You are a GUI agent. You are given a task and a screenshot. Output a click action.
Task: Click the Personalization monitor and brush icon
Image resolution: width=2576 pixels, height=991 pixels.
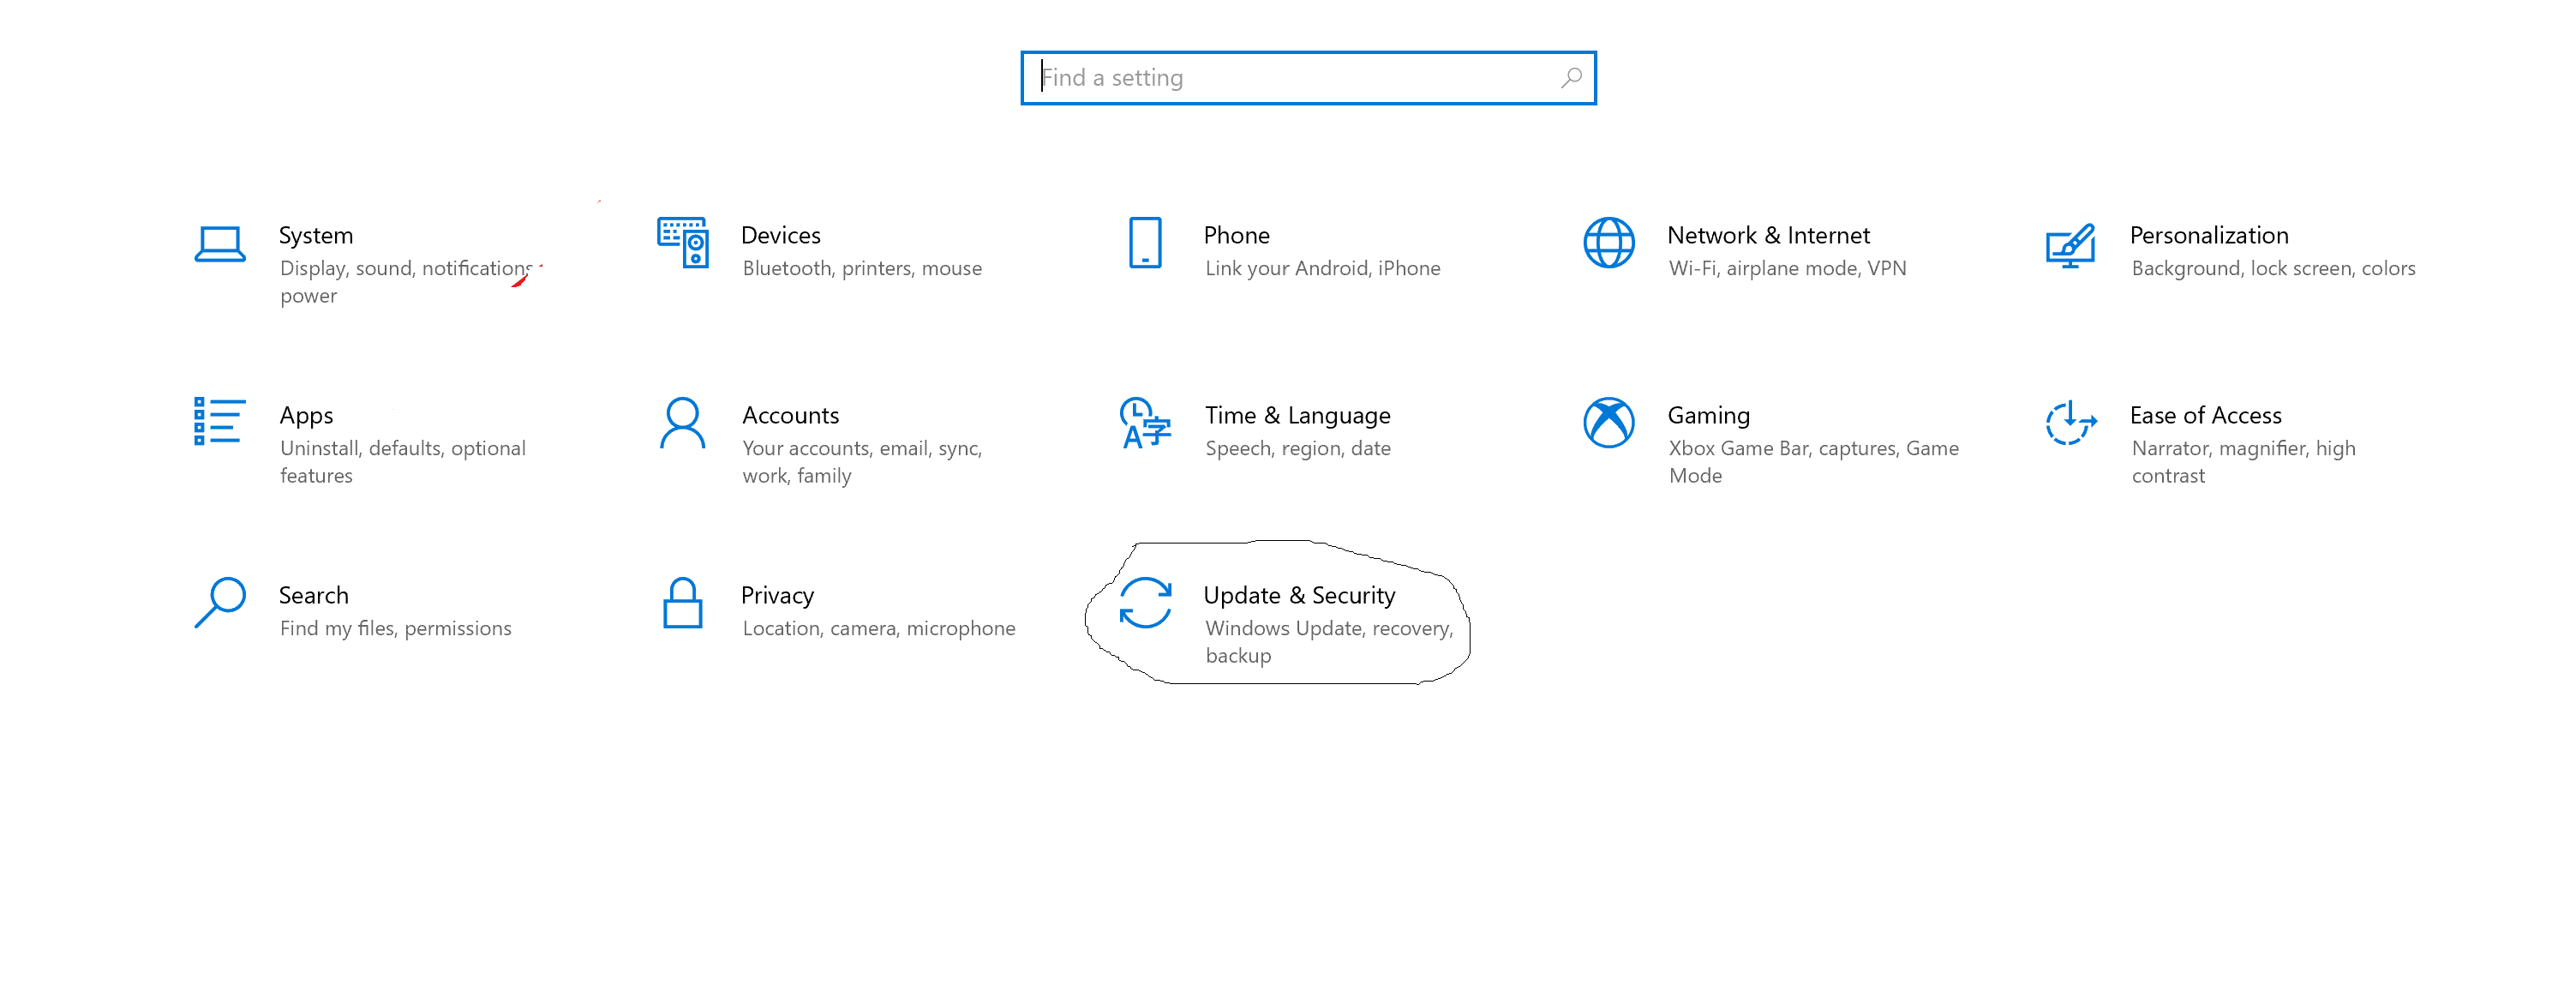coord(2070,245)
